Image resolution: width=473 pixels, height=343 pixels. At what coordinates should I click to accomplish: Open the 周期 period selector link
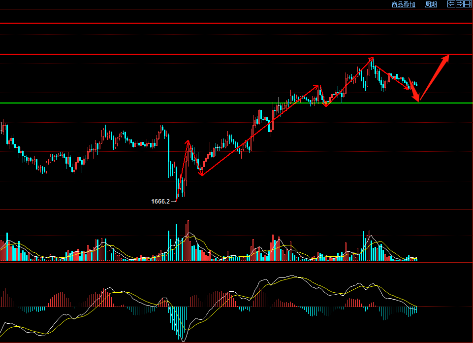[431, 4]
